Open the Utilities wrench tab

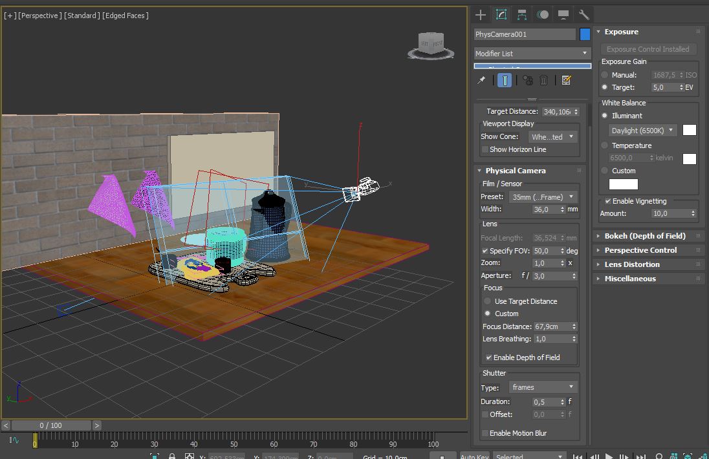click(x=584, y=14)
